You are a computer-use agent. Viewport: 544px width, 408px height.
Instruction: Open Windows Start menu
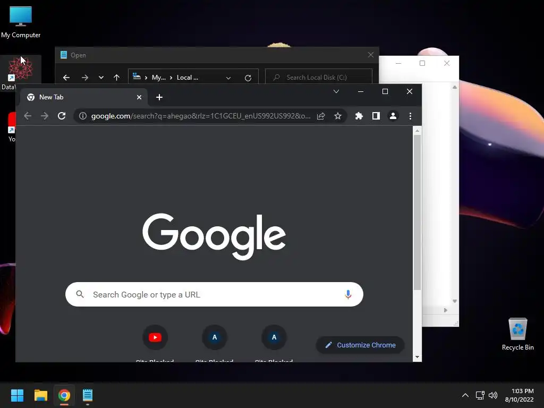[17, 395]
